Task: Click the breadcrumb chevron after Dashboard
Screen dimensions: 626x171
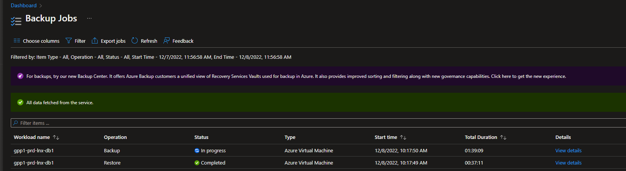Action: 41,5
